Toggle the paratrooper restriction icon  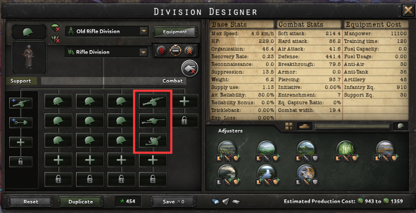pyautogui.click(x=55, y=29)
